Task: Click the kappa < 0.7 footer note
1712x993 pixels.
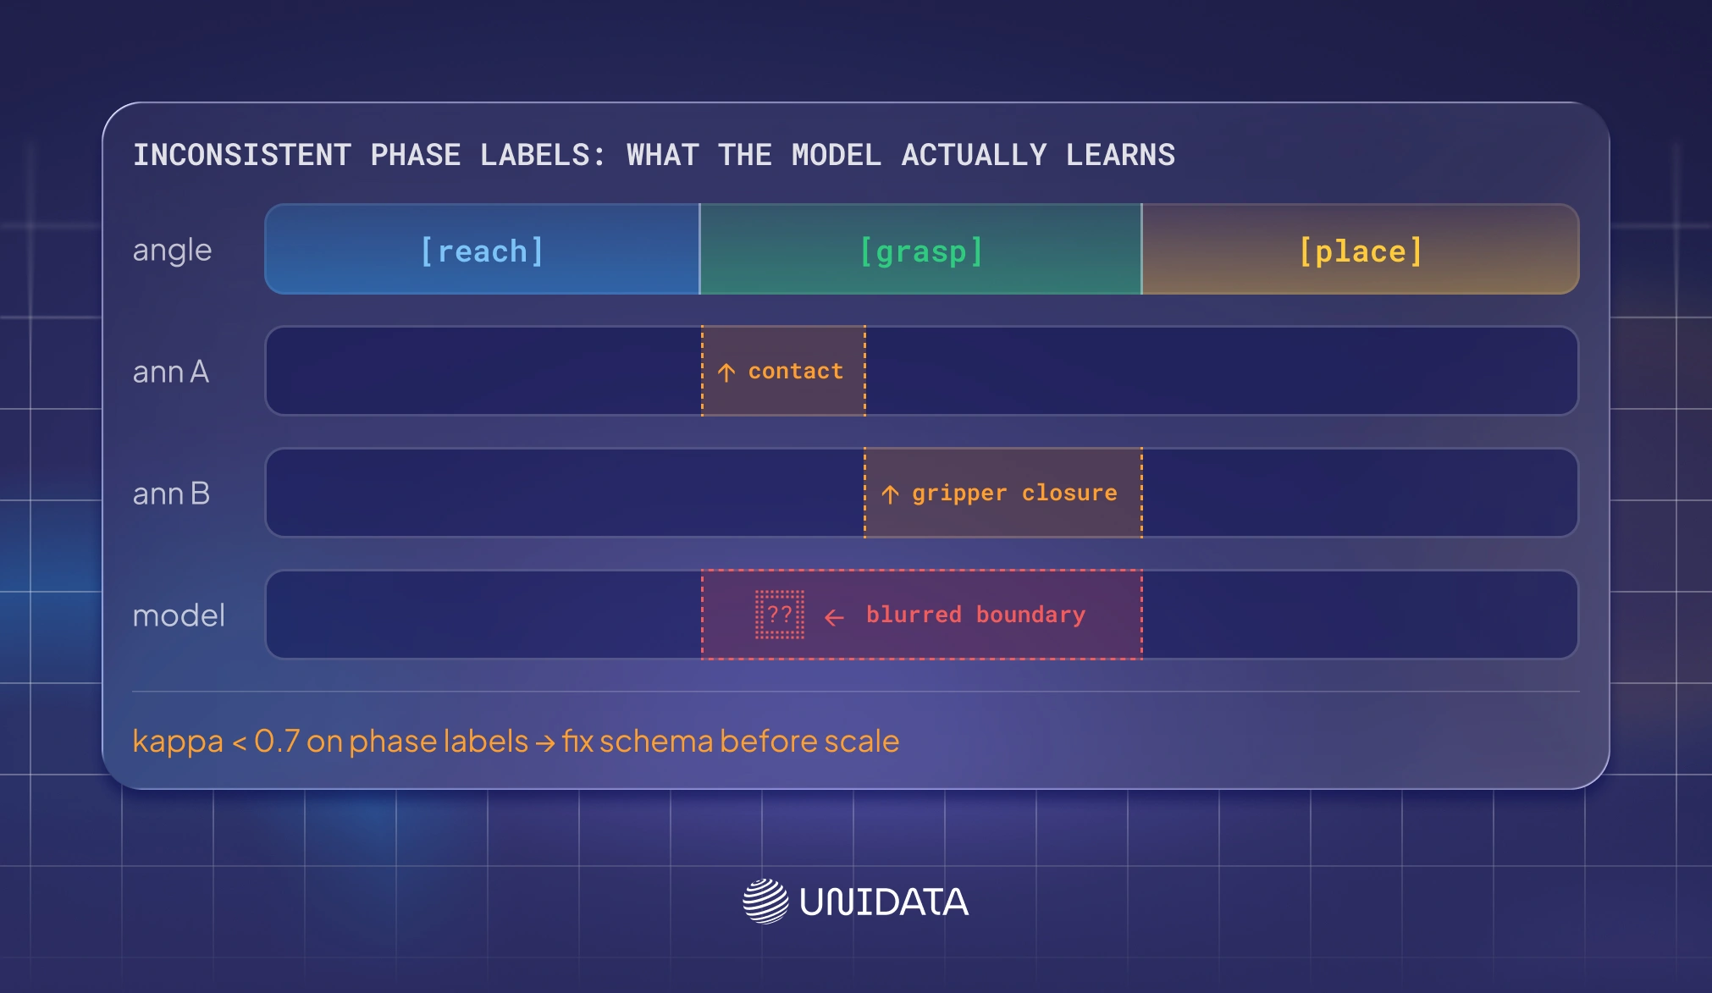Action: coord(516,742)
